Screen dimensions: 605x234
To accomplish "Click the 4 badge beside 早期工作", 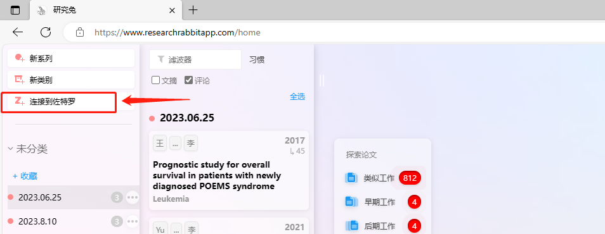I will [x=414, y=202].
